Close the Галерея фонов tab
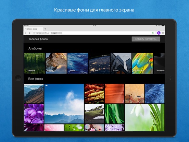 [25, 29]
